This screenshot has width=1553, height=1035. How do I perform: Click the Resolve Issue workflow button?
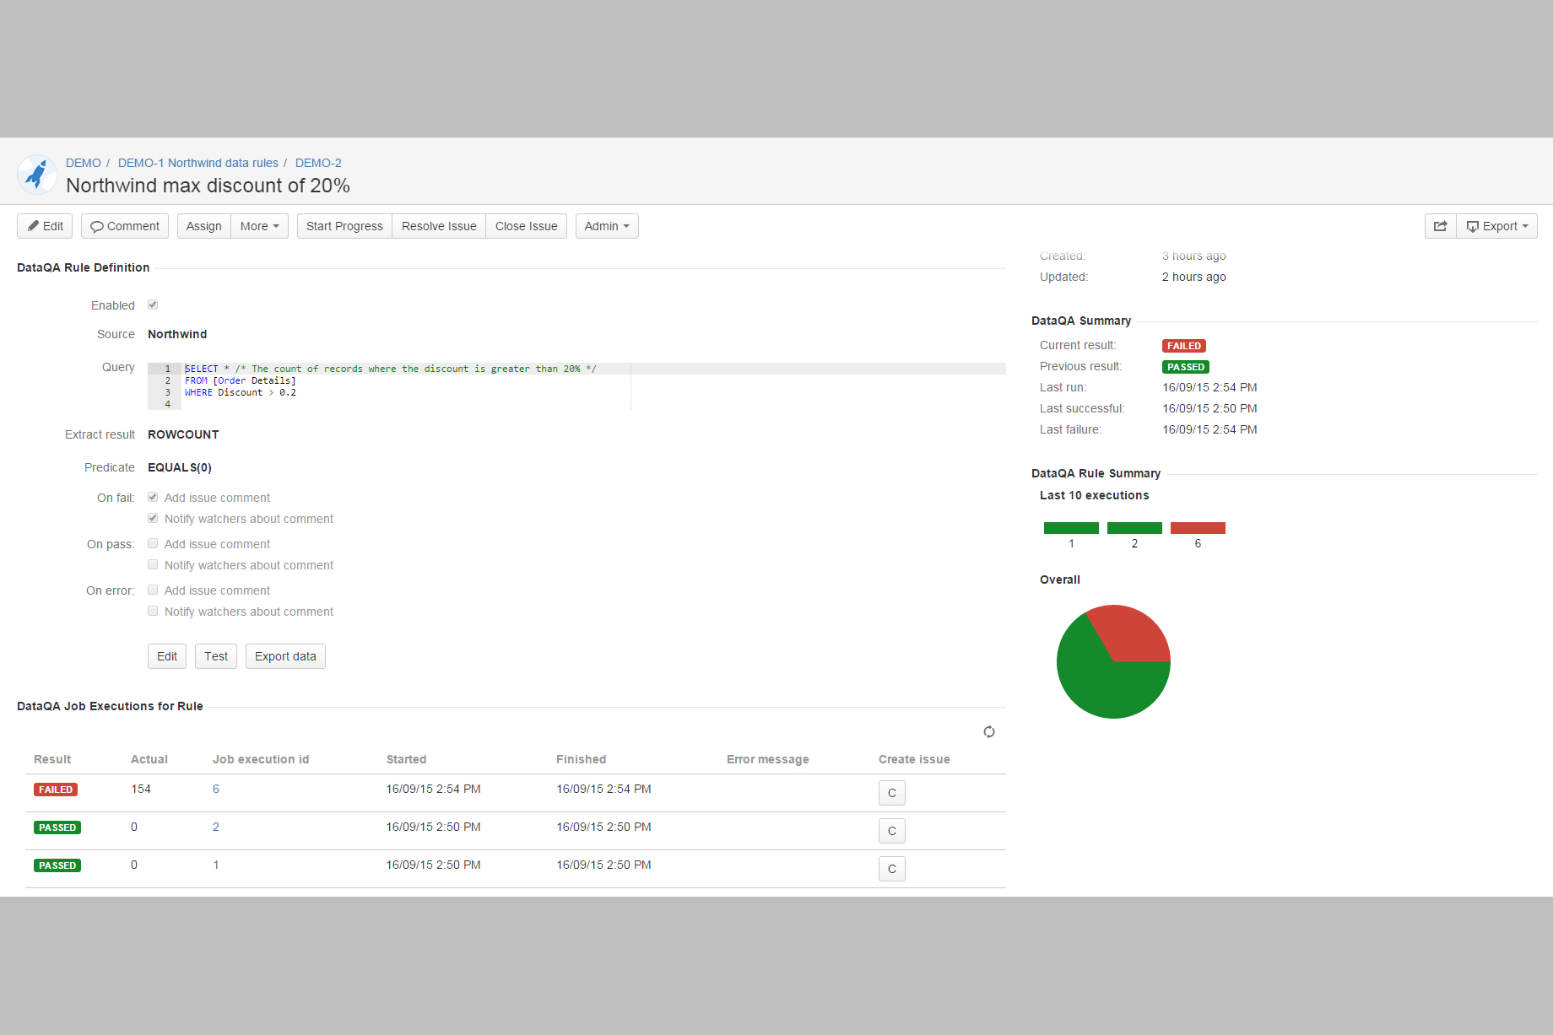[x=439, y=226]
